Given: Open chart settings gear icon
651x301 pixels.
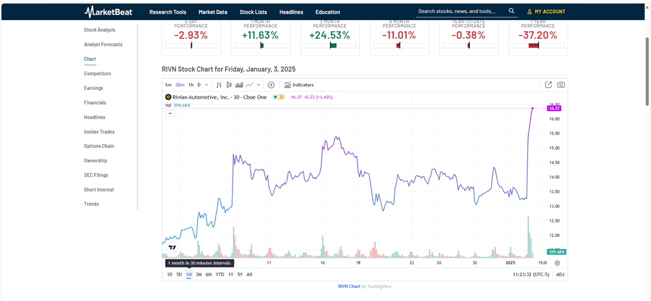Looking at the screenshot, I should coord(557,263).
